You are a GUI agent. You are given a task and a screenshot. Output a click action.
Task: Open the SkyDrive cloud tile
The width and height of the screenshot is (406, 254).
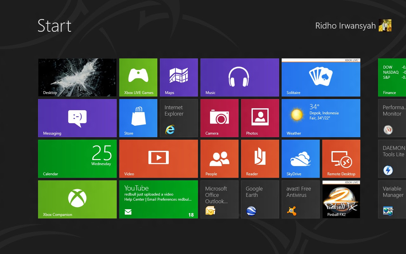pos(301,159)
